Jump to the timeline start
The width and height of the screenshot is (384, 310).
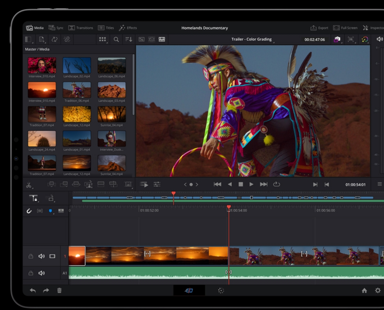[217, 184]
